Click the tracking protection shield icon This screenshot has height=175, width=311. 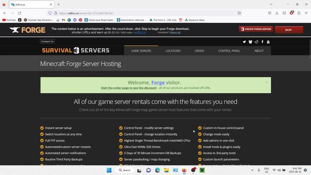pyautogui.click(x=50, y=13)
